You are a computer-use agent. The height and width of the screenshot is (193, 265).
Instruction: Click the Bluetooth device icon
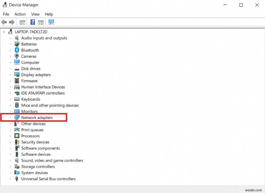(x=17, y=50)
